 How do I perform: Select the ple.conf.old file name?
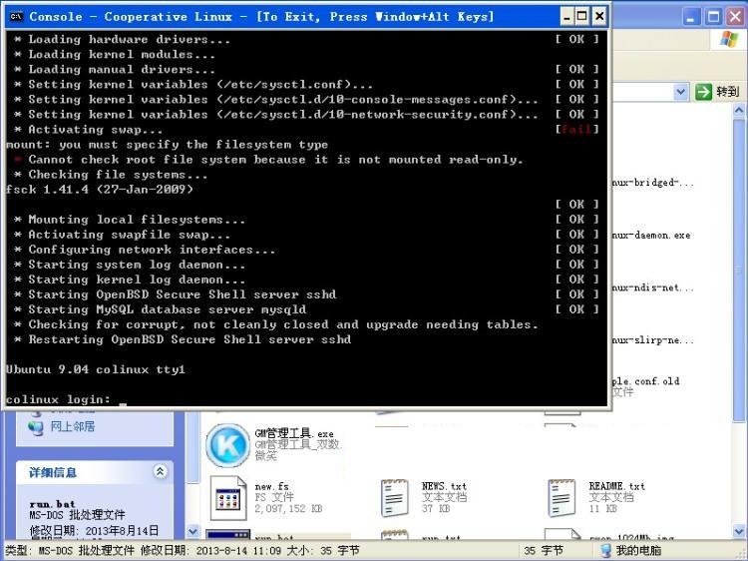646,381
